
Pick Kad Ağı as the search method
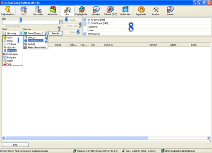[36, 44]
